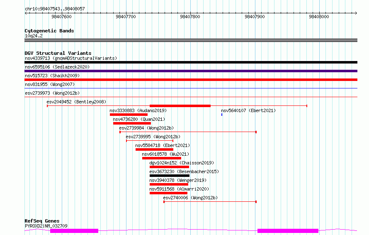
Task: Click the red dgv1024n152 bar
Action: pos(169,167)
